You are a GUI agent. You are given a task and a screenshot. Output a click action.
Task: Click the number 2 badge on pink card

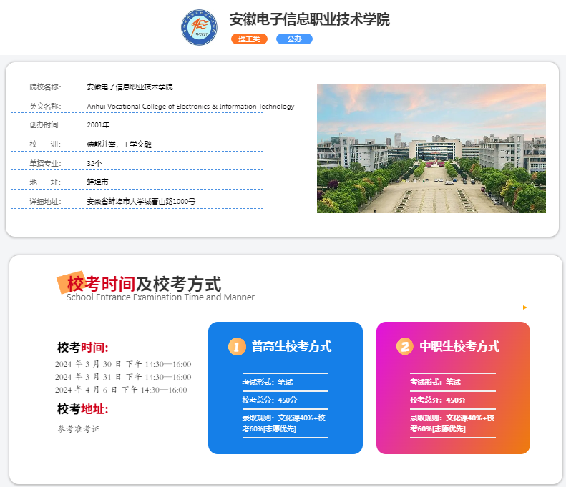point(405,347)
